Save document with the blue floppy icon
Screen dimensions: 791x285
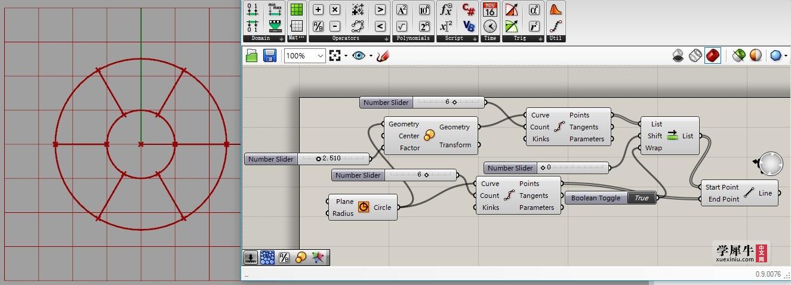(270, 56)
